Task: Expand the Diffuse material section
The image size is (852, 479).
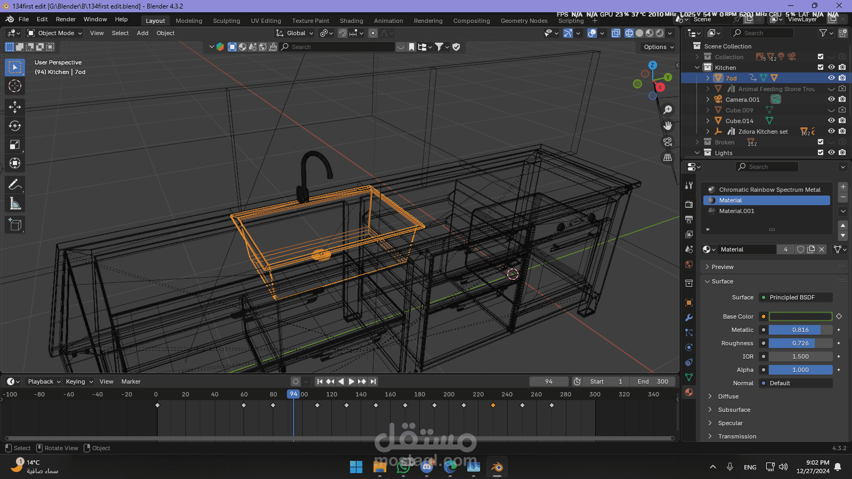Action: point(728,396)
